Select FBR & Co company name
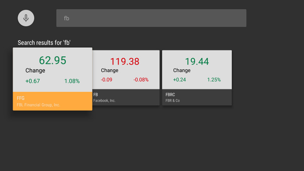Screen dimensions: 304x171 172,101
